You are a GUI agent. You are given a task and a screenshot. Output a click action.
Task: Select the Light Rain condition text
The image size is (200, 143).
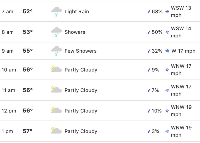(77, 12)
